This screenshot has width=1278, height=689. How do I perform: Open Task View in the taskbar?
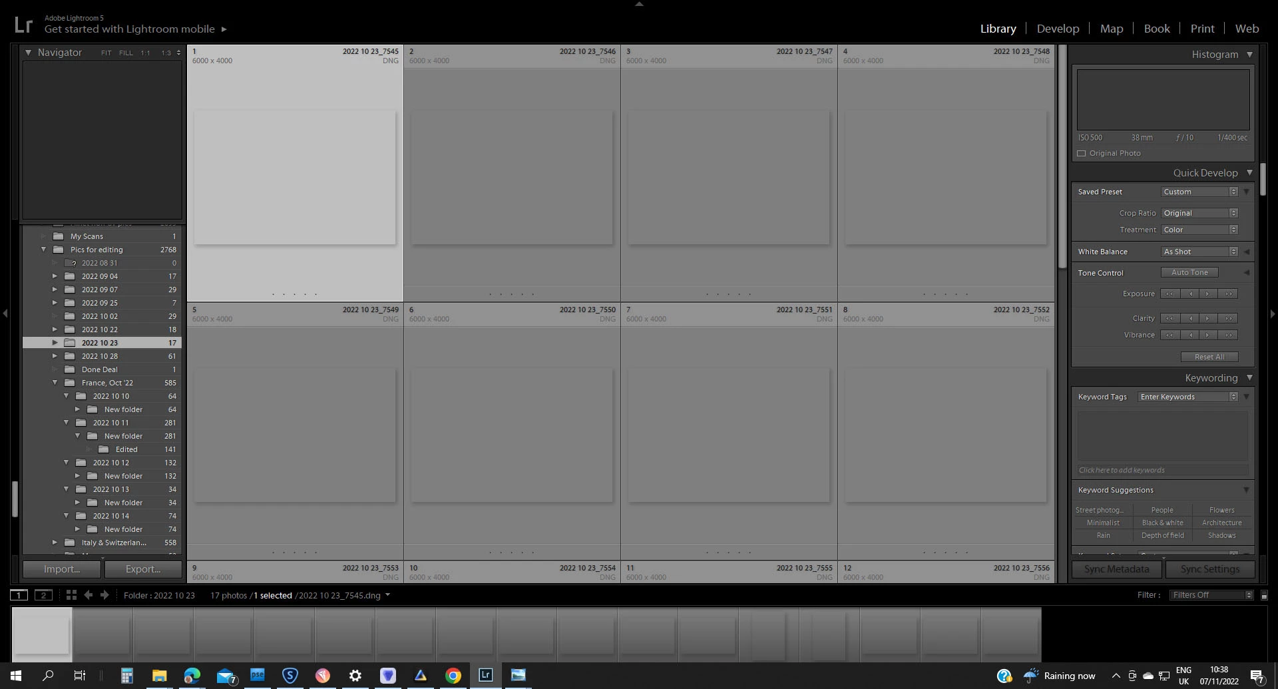tap(79, 676)
